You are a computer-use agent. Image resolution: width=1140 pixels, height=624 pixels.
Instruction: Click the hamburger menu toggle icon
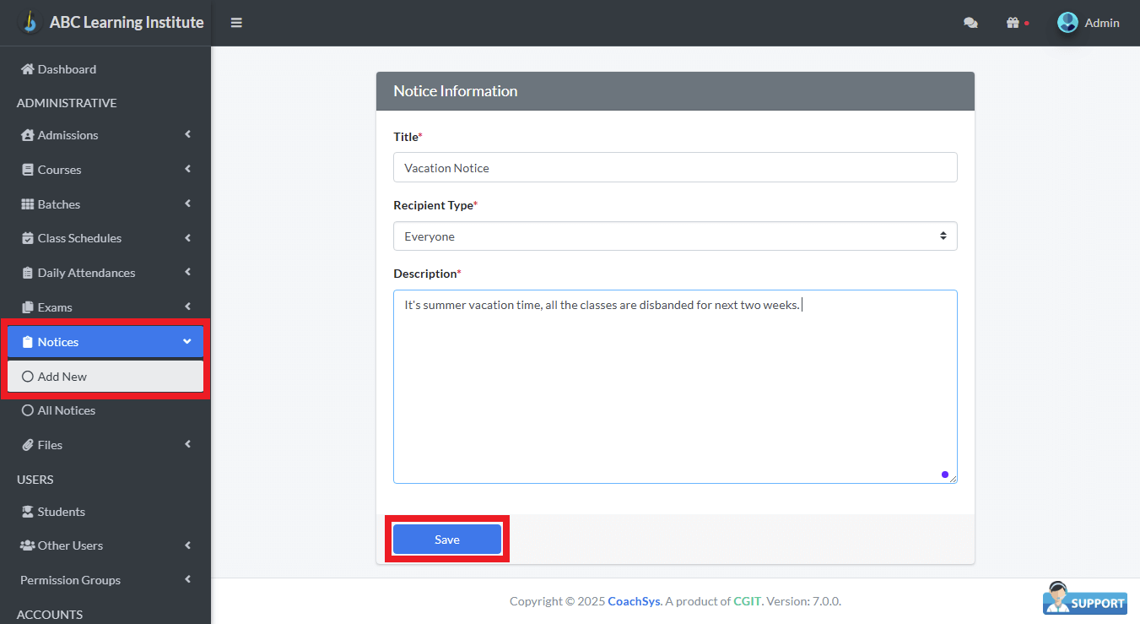[x=236, y=23]
